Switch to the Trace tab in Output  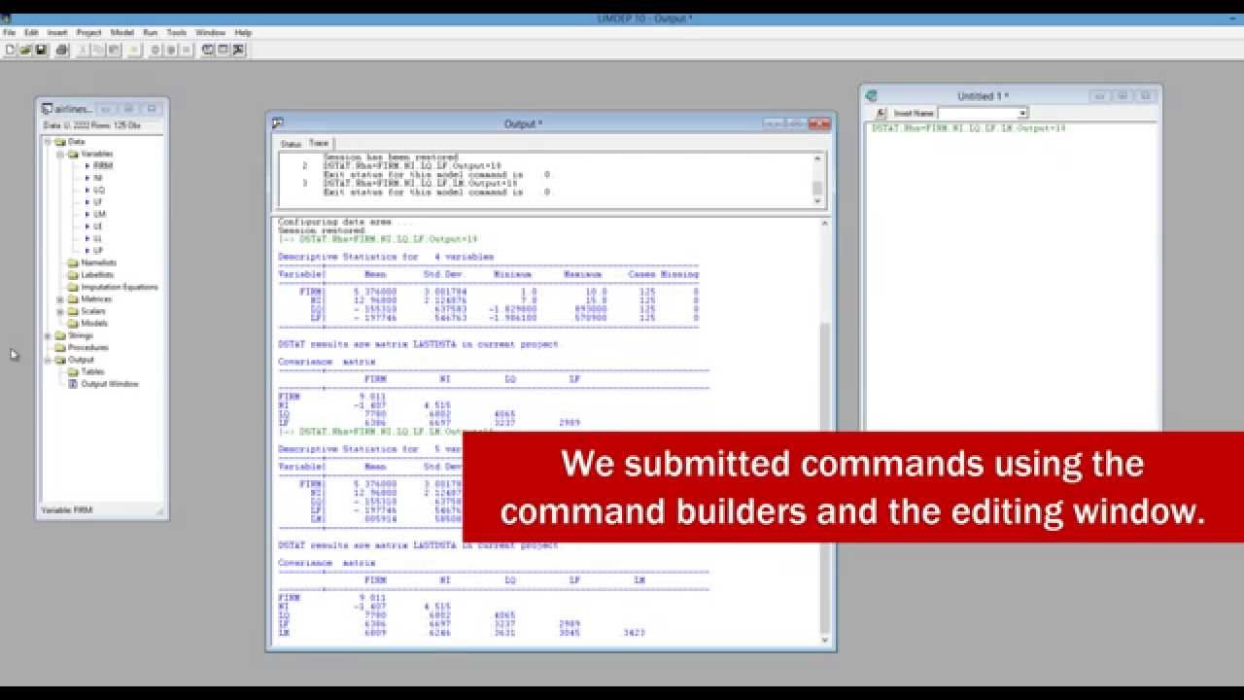[319, 143]
